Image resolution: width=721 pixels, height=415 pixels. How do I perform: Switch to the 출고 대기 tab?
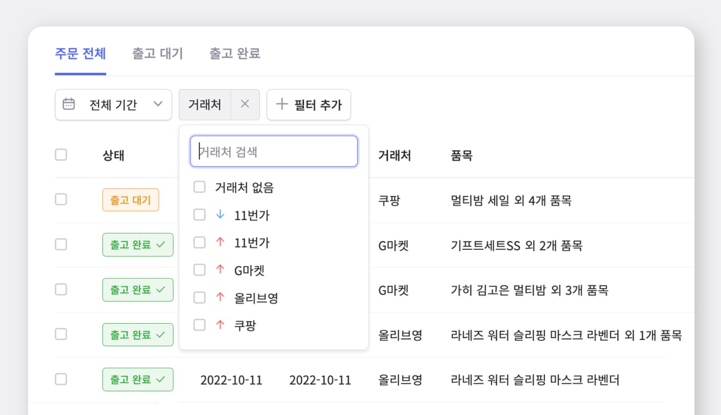(x=157, y=53)
